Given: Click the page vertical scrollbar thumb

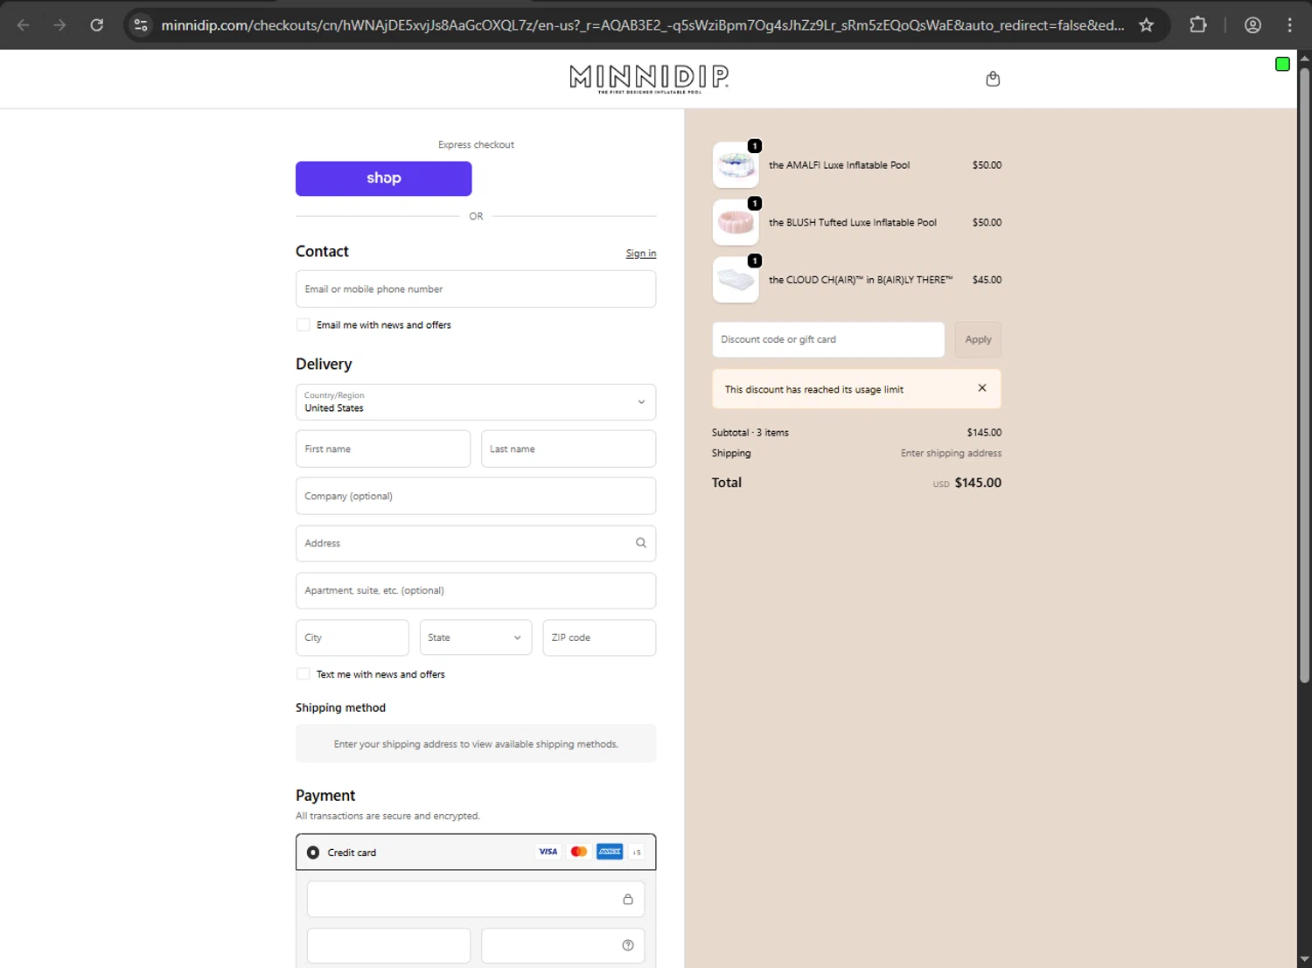Looking at the screenshot, I should [x=1304, y=374].
